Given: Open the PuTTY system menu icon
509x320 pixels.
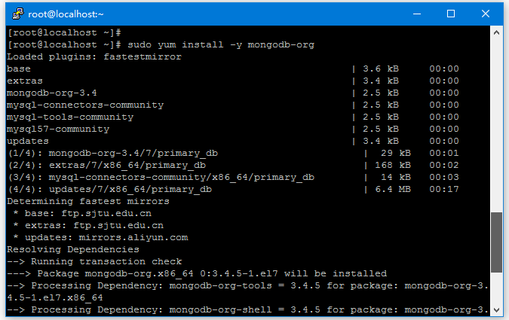Looking at the screenshot, I should pyautogui.click(x=15, y=13).
